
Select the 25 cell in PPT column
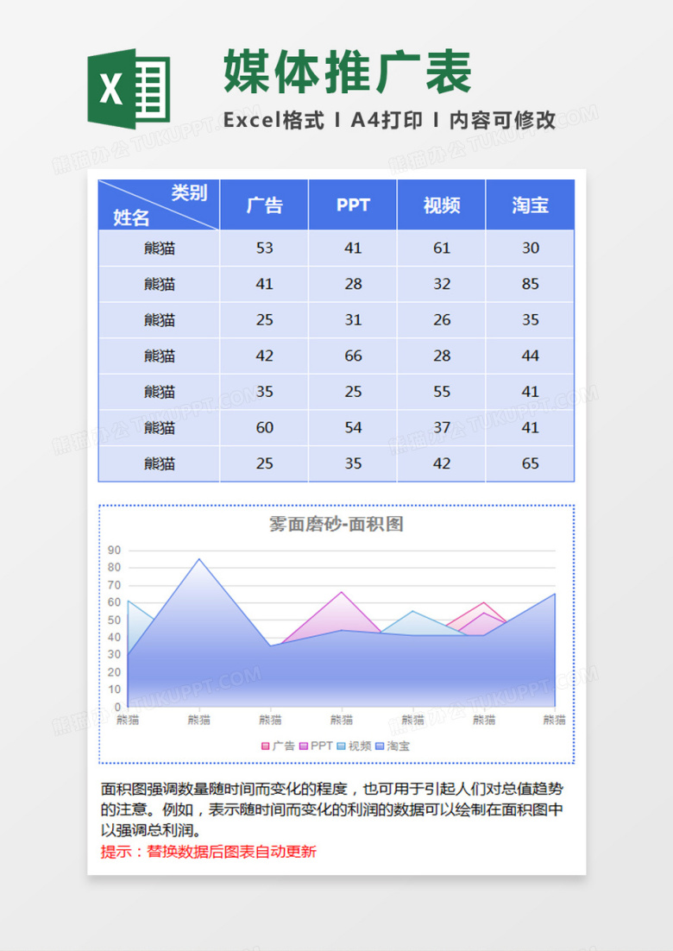353,392
